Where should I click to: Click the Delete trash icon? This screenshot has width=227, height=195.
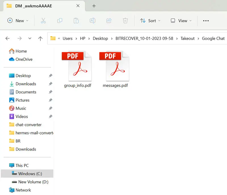(x=125, y=21)
